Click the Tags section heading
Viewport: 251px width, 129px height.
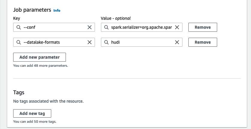19,92
